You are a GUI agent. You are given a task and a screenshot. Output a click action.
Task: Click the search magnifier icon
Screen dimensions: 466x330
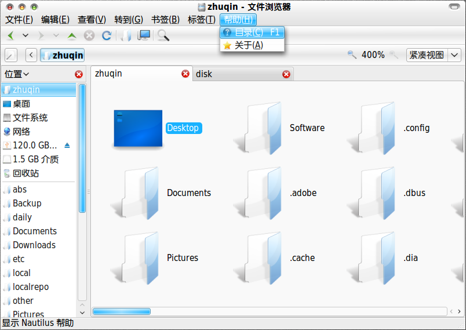point(163,35)
